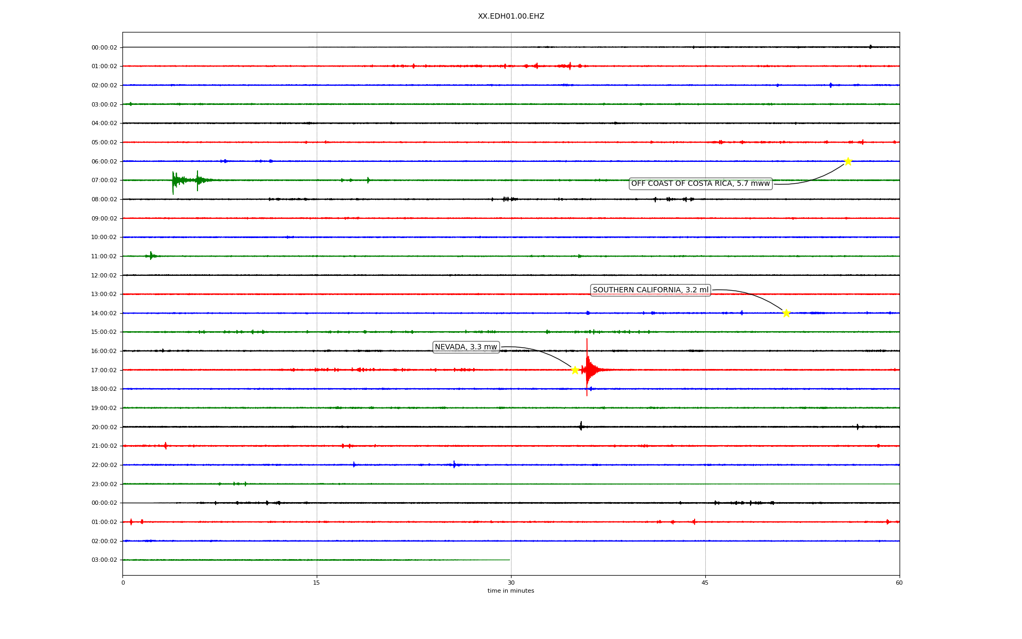This screenshot has height=639, width=1022.
Task: Click the green burst on 07:00:02 trace
Action: click(174, 181)
